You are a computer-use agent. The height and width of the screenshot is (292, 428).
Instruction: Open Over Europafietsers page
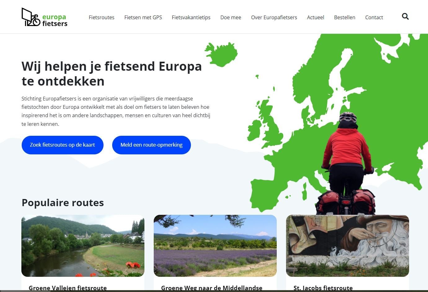point(274,17)
